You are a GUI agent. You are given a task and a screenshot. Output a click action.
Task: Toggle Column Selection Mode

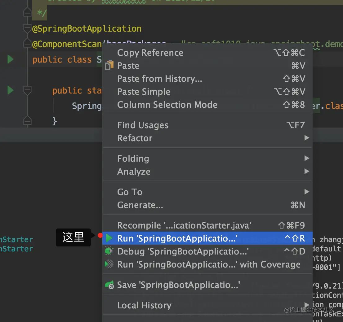click(167, 105)
